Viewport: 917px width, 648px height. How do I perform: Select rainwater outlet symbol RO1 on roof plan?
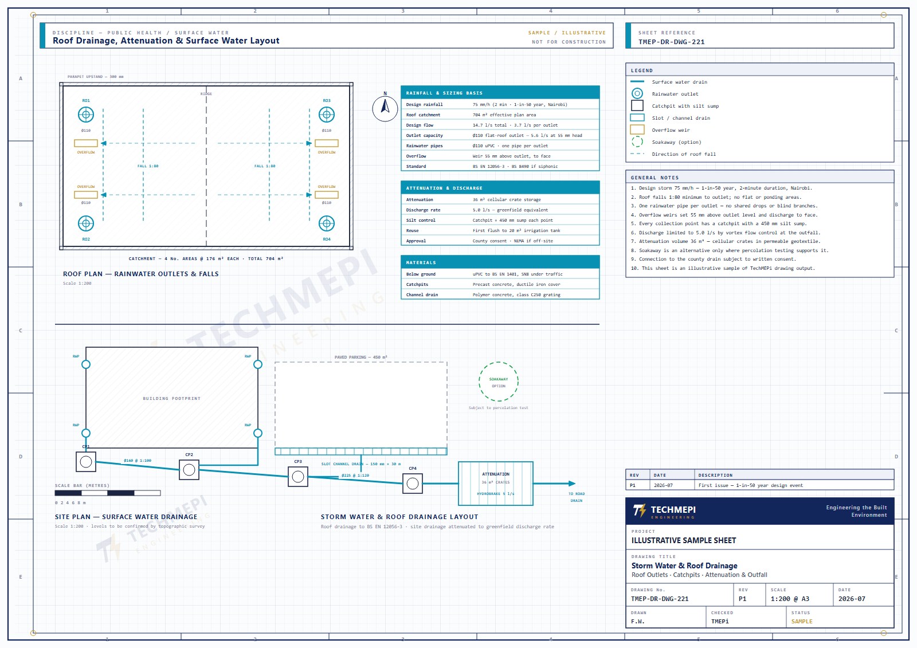pos(86,115)
